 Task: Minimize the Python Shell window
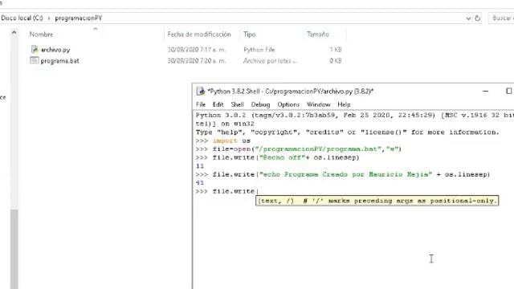[485, 91]
